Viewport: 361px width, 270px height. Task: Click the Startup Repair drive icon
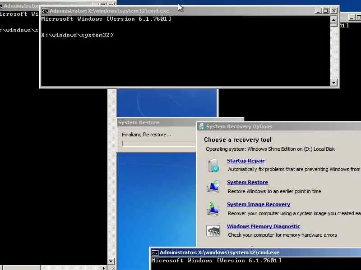coord(213,165)
